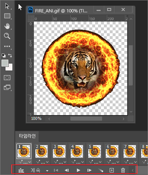Image resolution: width=148 pixels, height=175 pixels.
Task: Change the screen mode
Action: tap(7, 87)
